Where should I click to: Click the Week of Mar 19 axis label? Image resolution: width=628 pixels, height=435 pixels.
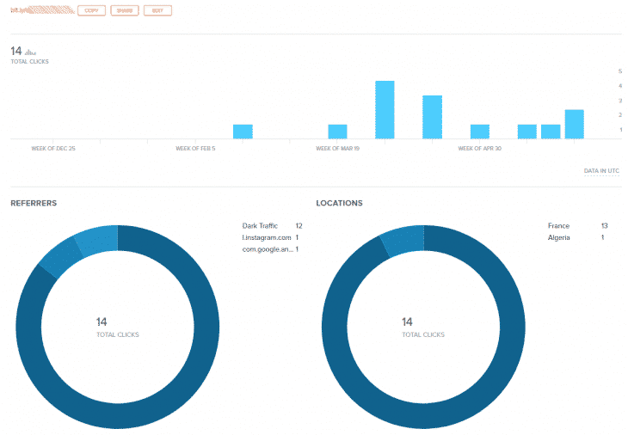338,149
